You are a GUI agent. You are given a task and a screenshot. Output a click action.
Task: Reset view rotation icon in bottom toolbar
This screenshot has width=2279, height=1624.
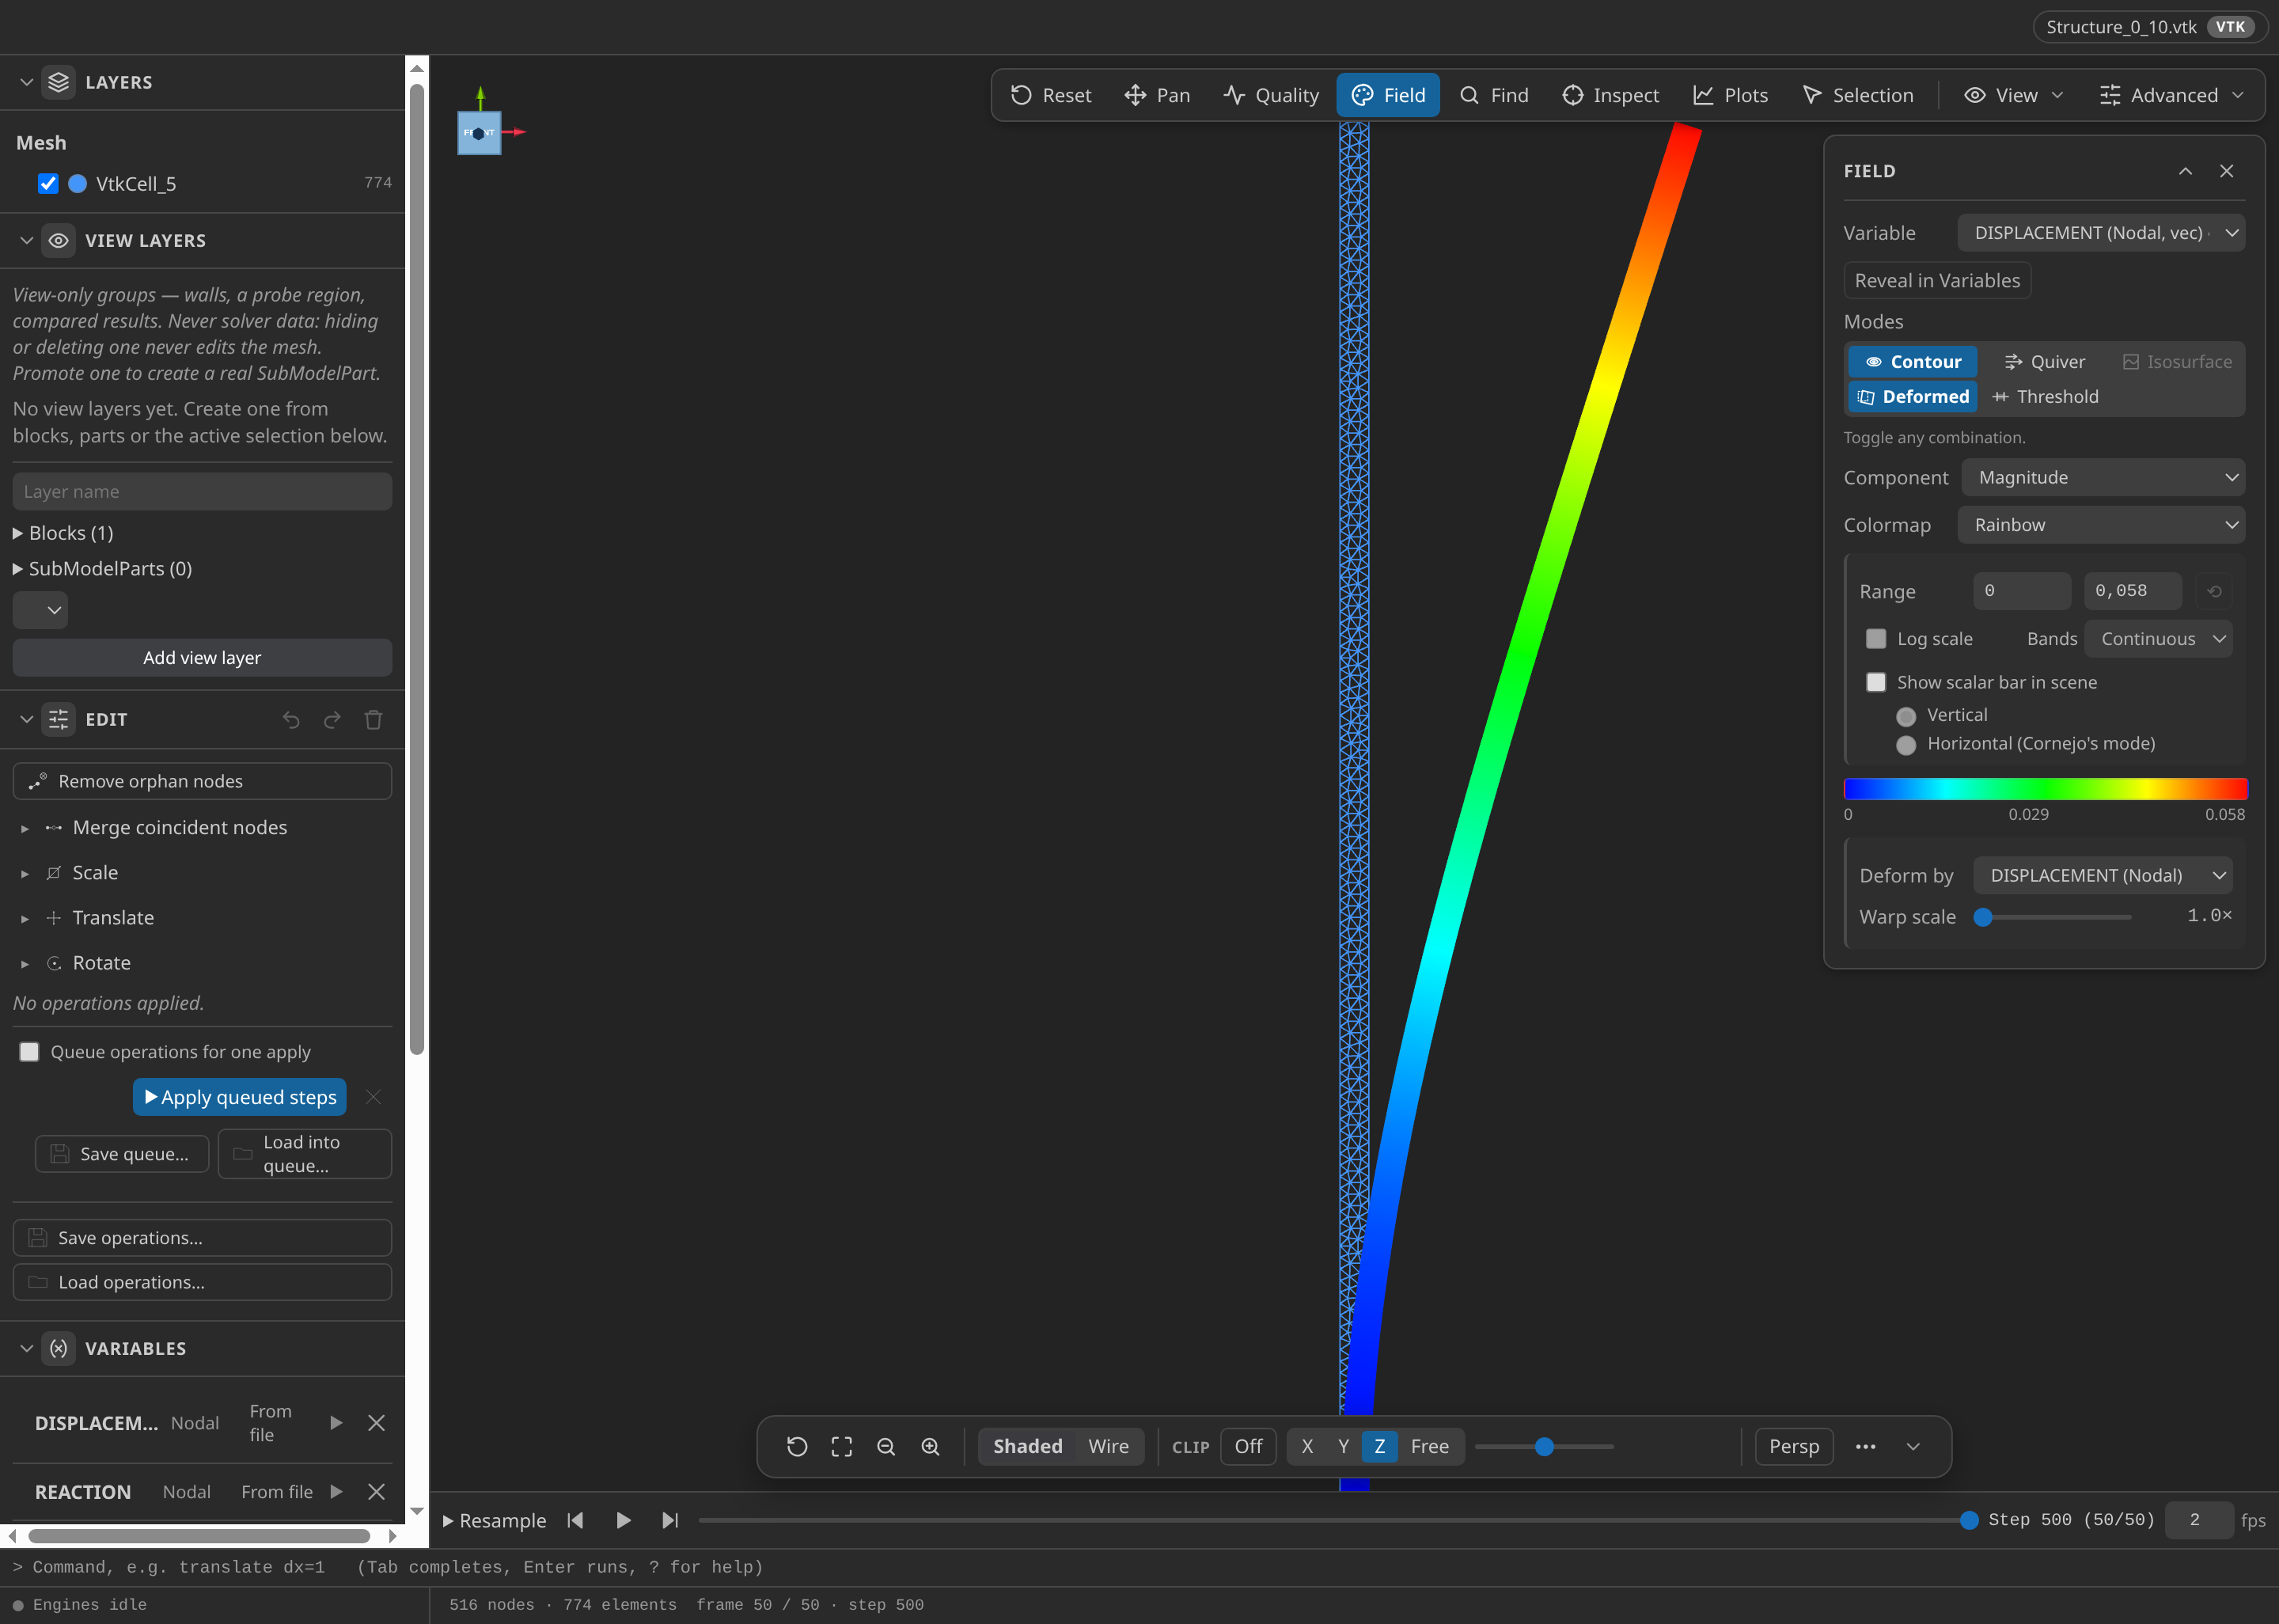[x=797, y=1446]
